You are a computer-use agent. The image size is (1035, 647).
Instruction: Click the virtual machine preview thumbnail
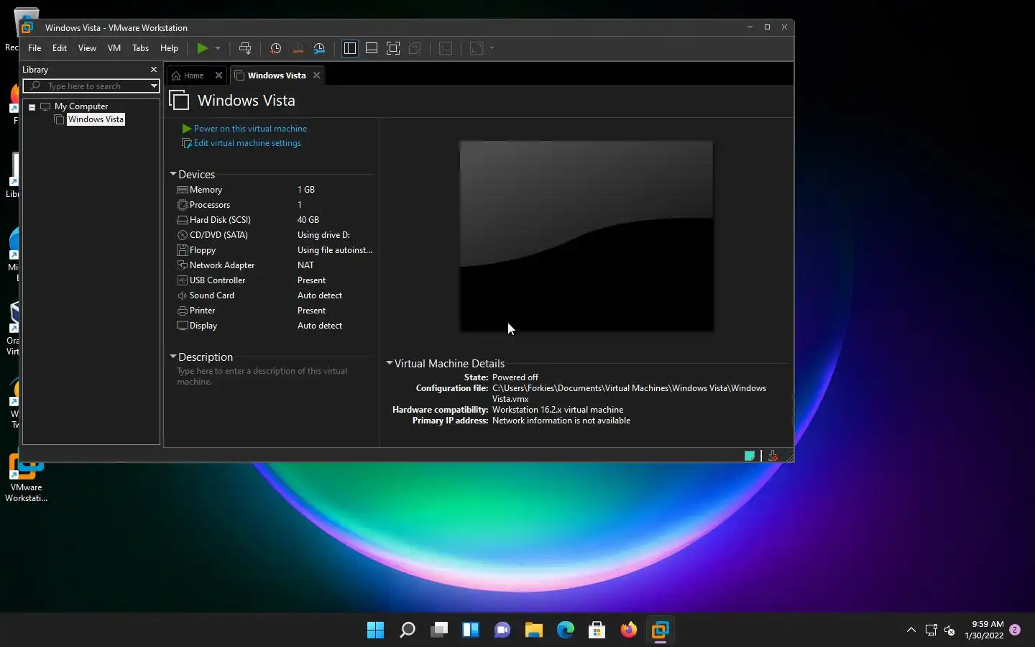[586, 237]
